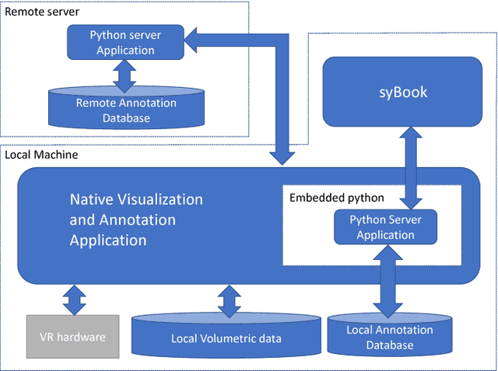Image resolution: width=498 pixels, height=371 pixels.
Task: Select the Local Volumetric data cylinder
Action: tap(226, 338)
